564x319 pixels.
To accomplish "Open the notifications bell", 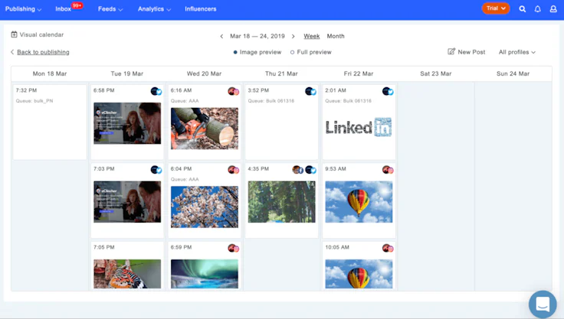I will click(x=537, y=9).
